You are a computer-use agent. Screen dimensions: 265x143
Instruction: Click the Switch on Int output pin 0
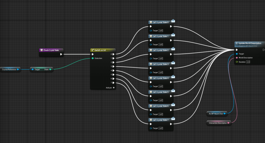[113, 54]
